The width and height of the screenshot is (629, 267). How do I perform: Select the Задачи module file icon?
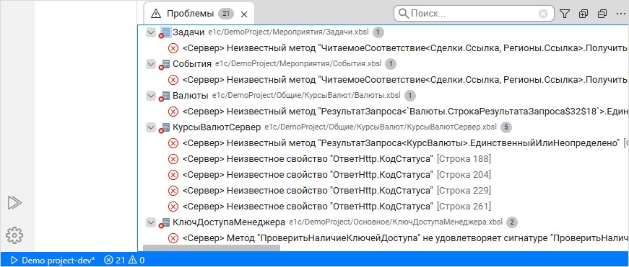tap(165, 33)
